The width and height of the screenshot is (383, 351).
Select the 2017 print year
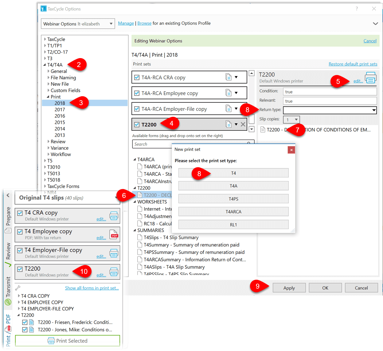pyautogui.click(x=60, y=110)
